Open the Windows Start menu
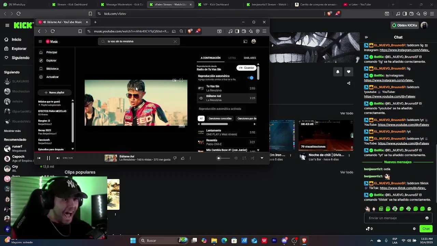Image resolution: width=437 pixels, height=246 pixels. [x=133, y=241]
